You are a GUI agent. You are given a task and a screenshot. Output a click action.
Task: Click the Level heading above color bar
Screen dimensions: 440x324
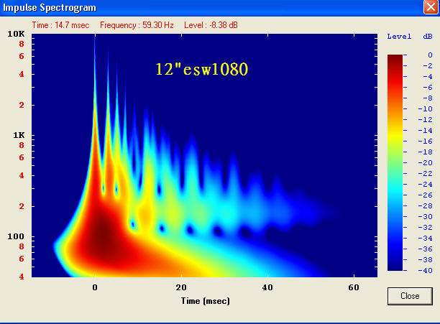[x=399, y=37]
